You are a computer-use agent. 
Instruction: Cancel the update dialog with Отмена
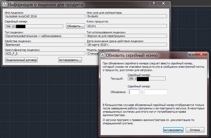(x=195, y=130)
